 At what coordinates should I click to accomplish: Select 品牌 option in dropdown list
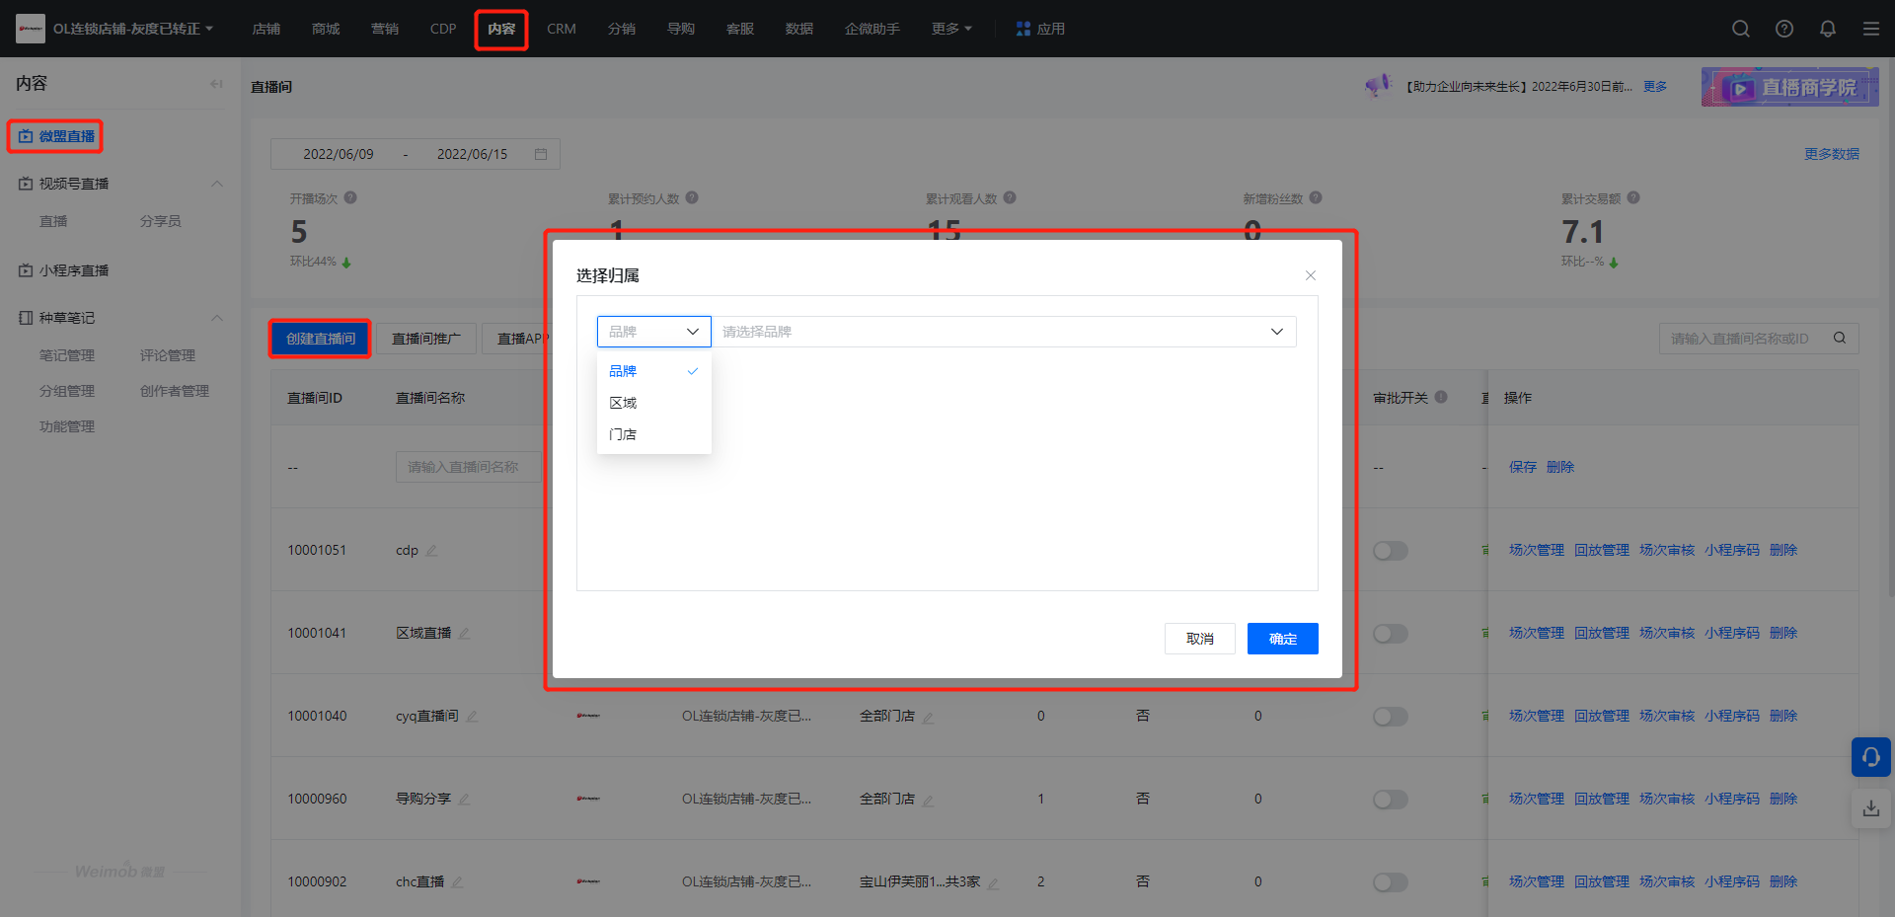click(x=653, y=371)
